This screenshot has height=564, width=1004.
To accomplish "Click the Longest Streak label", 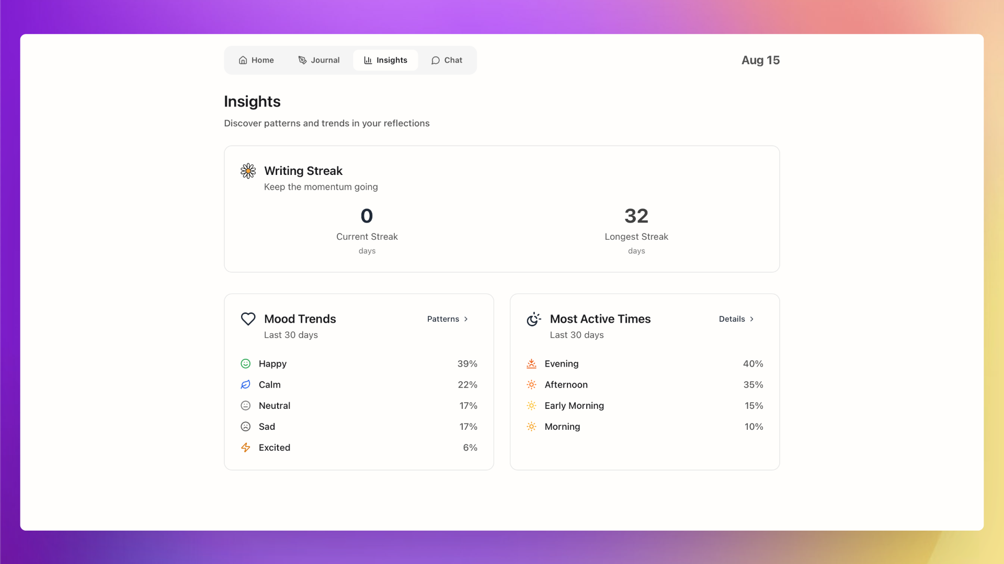I will pos(636,237).
